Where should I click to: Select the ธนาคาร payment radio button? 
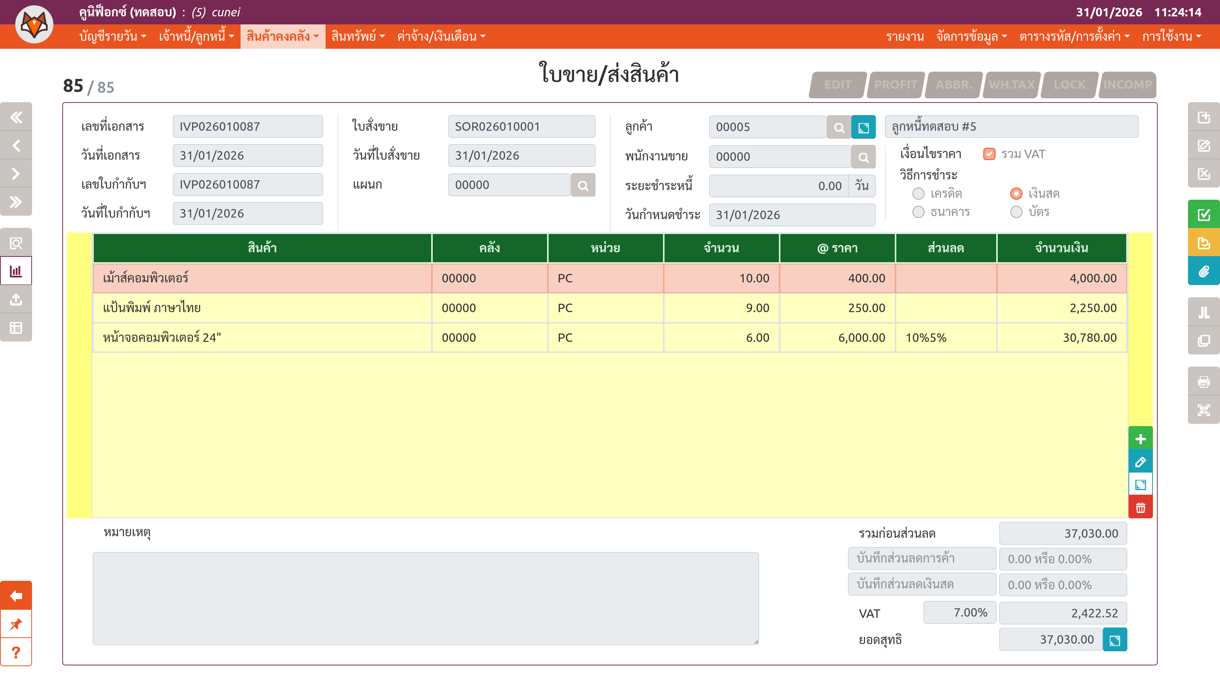[x=918, y=212]
